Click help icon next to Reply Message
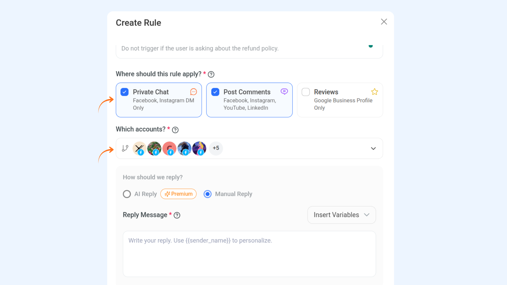 click(x=177, y=215)
